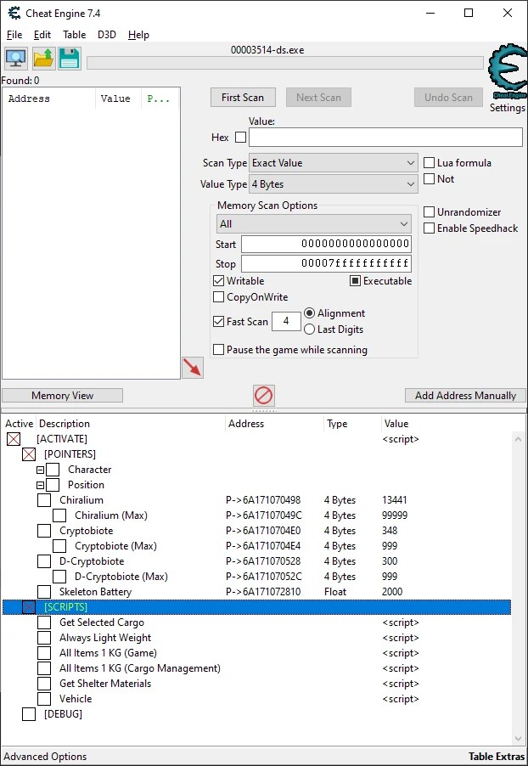Collapse the Character group
Image resolution: width=528 pixels, height=766 pixels.
[x=41, y=470]
